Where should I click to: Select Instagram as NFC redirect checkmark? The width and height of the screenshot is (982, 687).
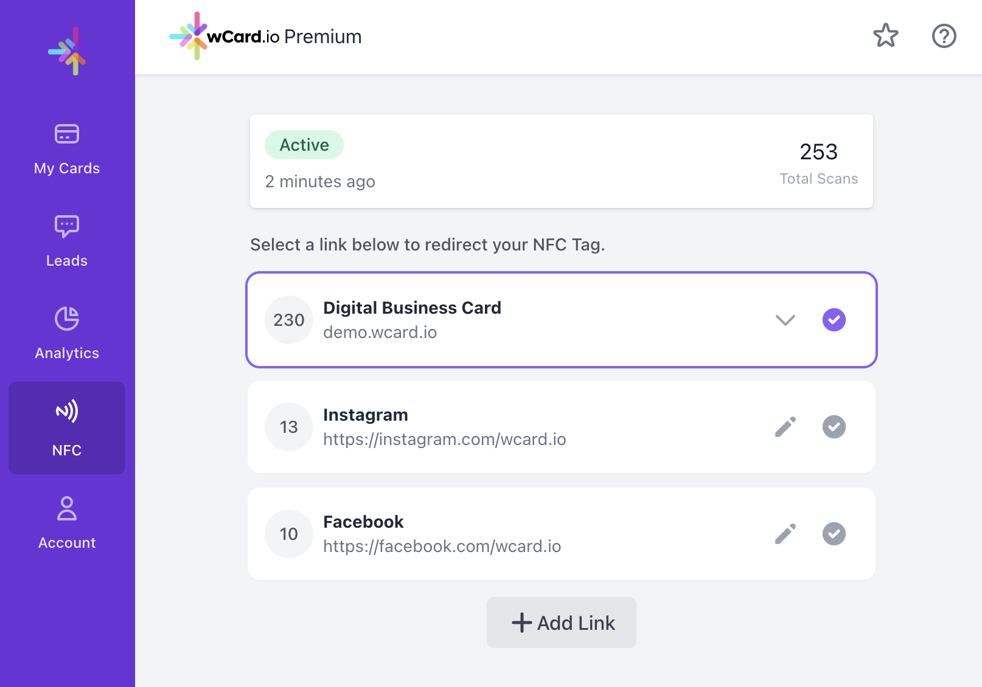tap(834, 427)
